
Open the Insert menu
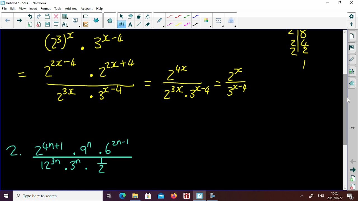click(x=33, y=9)
